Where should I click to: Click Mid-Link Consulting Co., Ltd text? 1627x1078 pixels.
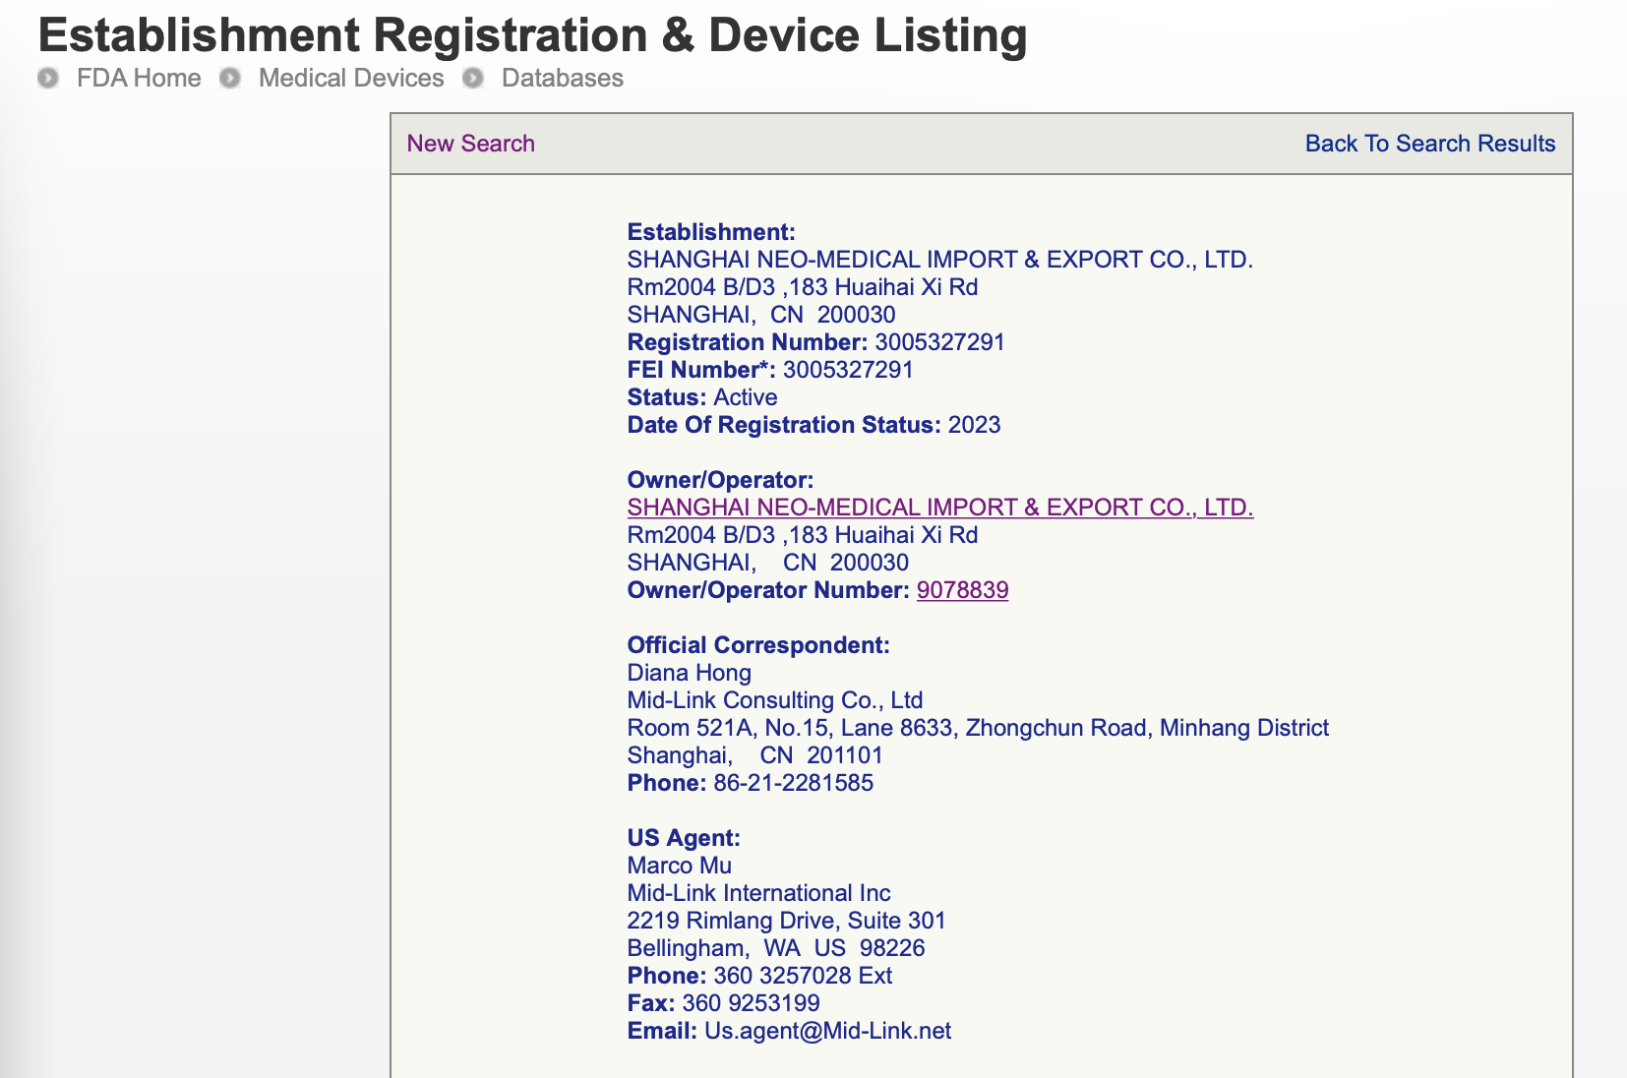click(x=774, y=700)
